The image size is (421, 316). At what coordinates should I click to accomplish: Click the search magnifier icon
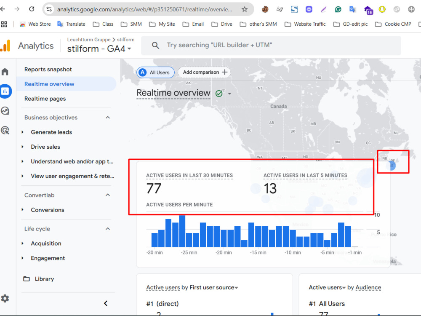(155, 45)
